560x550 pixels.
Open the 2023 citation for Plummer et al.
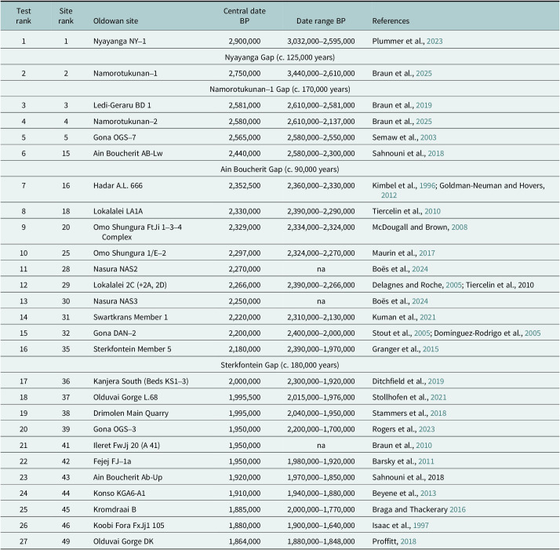435,41
